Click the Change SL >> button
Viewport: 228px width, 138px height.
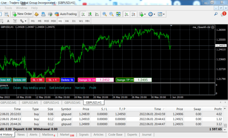(x=87, y=80)
